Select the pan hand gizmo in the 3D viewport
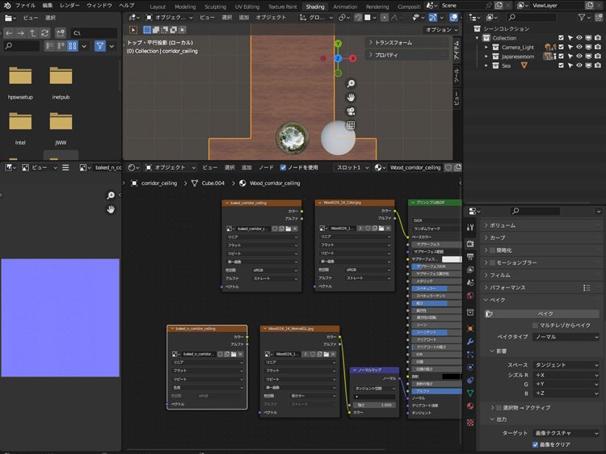The height and width of the screenshot is (454, 606). [x=351, y=98]
